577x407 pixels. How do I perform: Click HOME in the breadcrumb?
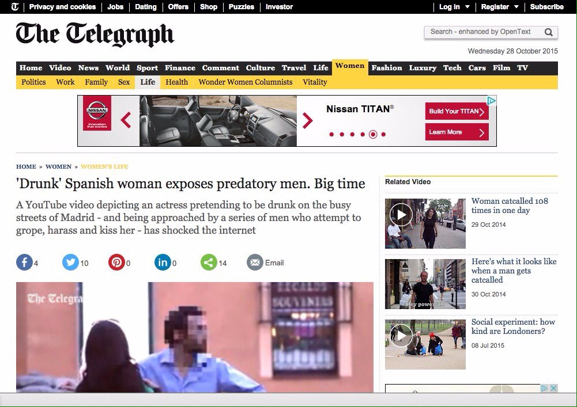click(x=26, y=166)
